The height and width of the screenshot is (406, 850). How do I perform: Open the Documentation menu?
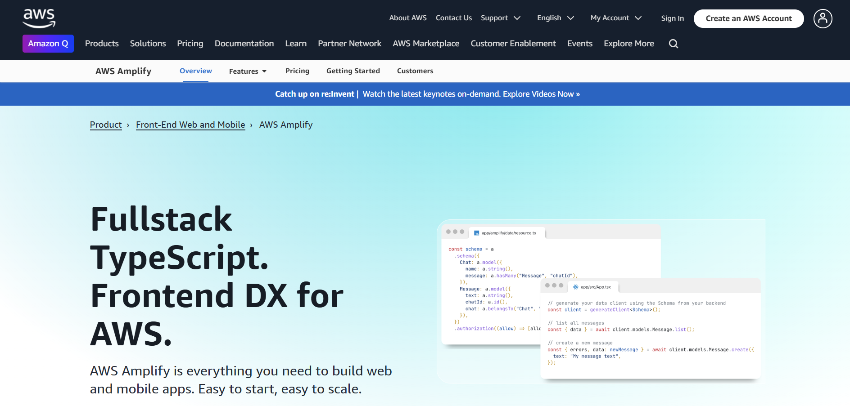click(244, 44)
